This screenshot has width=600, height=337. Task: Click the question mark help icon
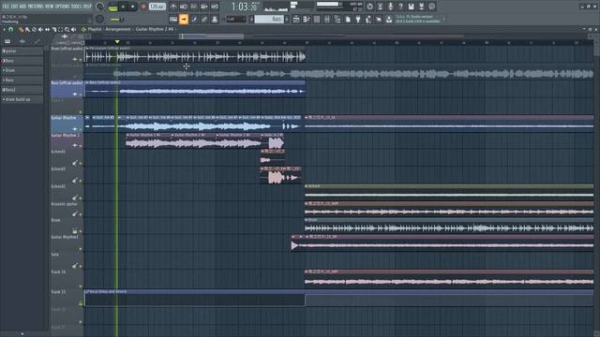click(400, 7)
